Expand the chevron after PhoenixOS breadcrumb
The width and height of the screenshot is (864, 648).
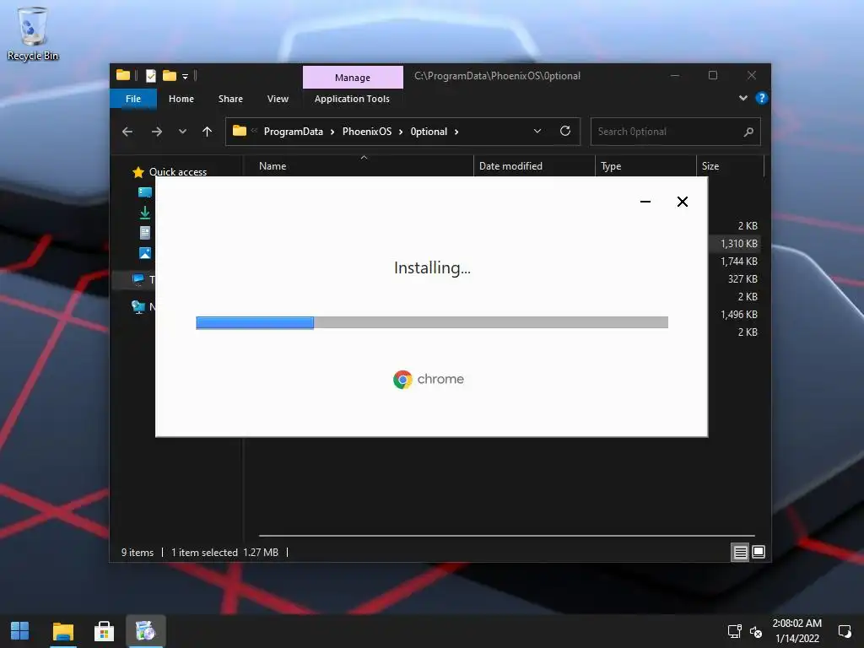pos(401,132)
